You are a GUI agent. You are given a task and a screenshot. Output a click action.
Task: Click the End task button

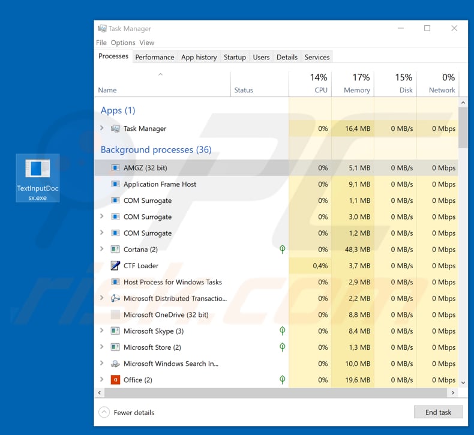coord(439,412)
